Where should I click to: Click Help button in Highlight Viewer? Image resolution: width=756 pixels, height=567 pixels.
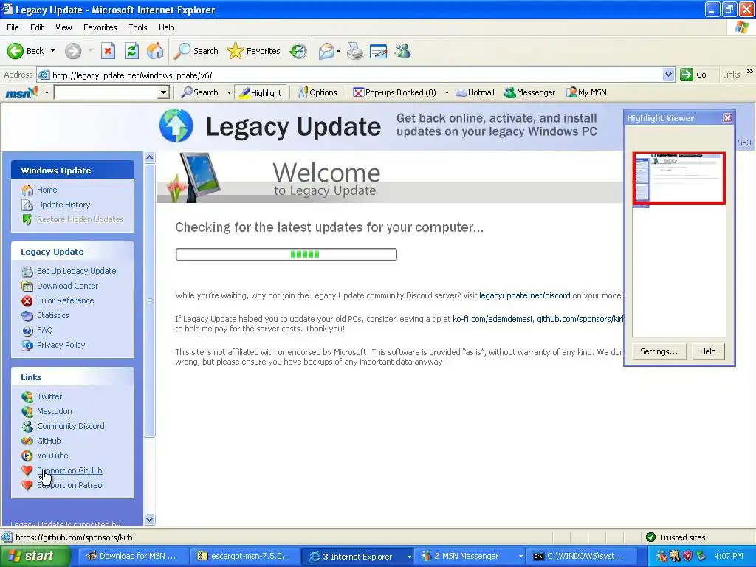pyautogui.click(x=707, y=351)
